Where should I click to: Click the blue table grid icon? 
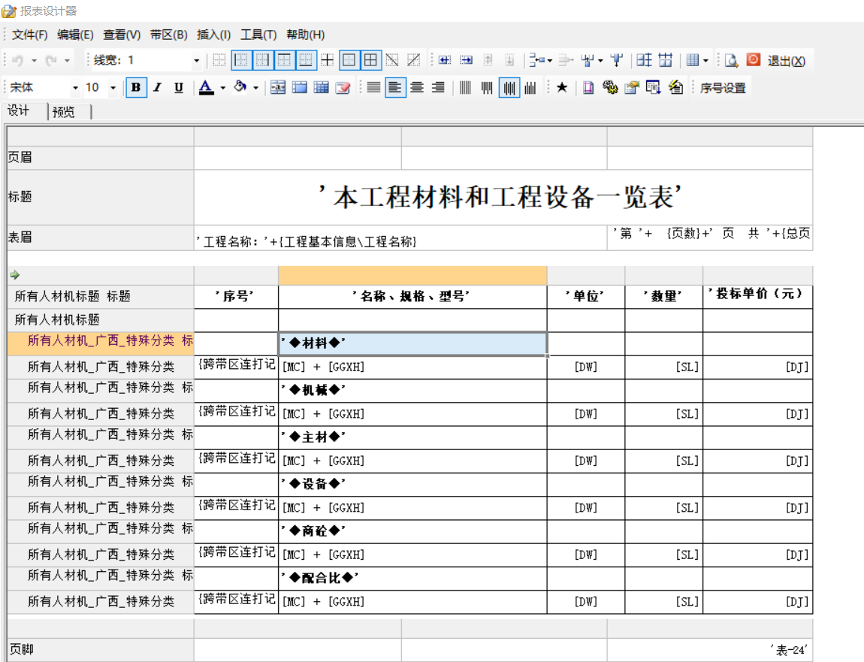point(322,88)
